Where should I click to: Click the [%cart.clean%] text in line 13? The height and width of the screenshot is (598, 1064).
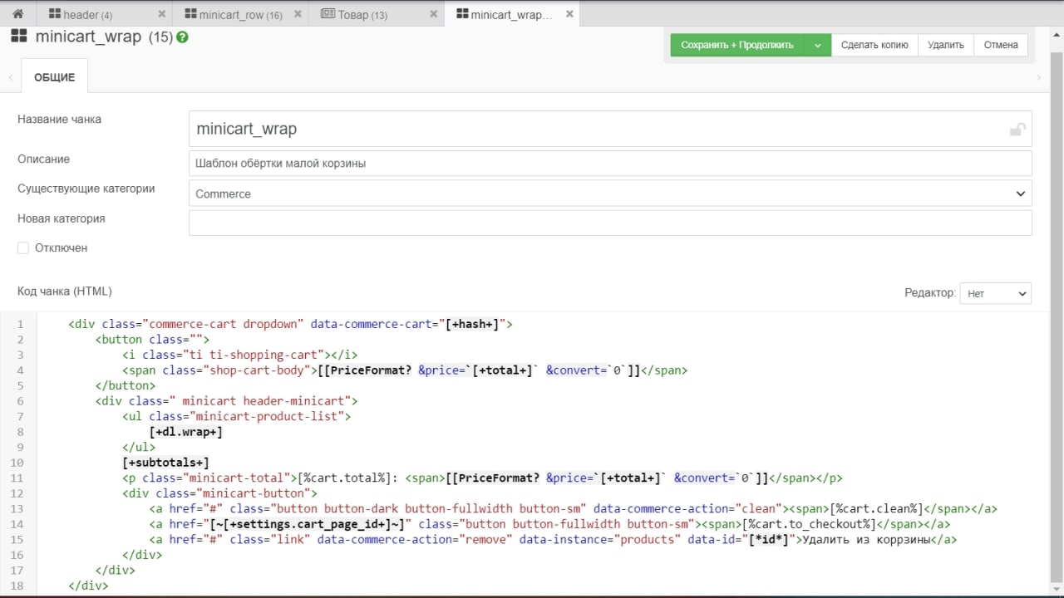tap(877, 508)
